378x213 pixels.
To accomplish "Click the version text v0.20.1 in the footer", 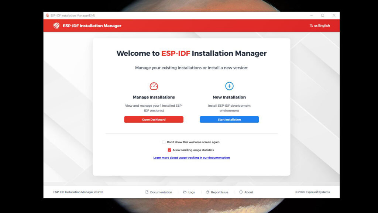I will (x=98, y=192).
